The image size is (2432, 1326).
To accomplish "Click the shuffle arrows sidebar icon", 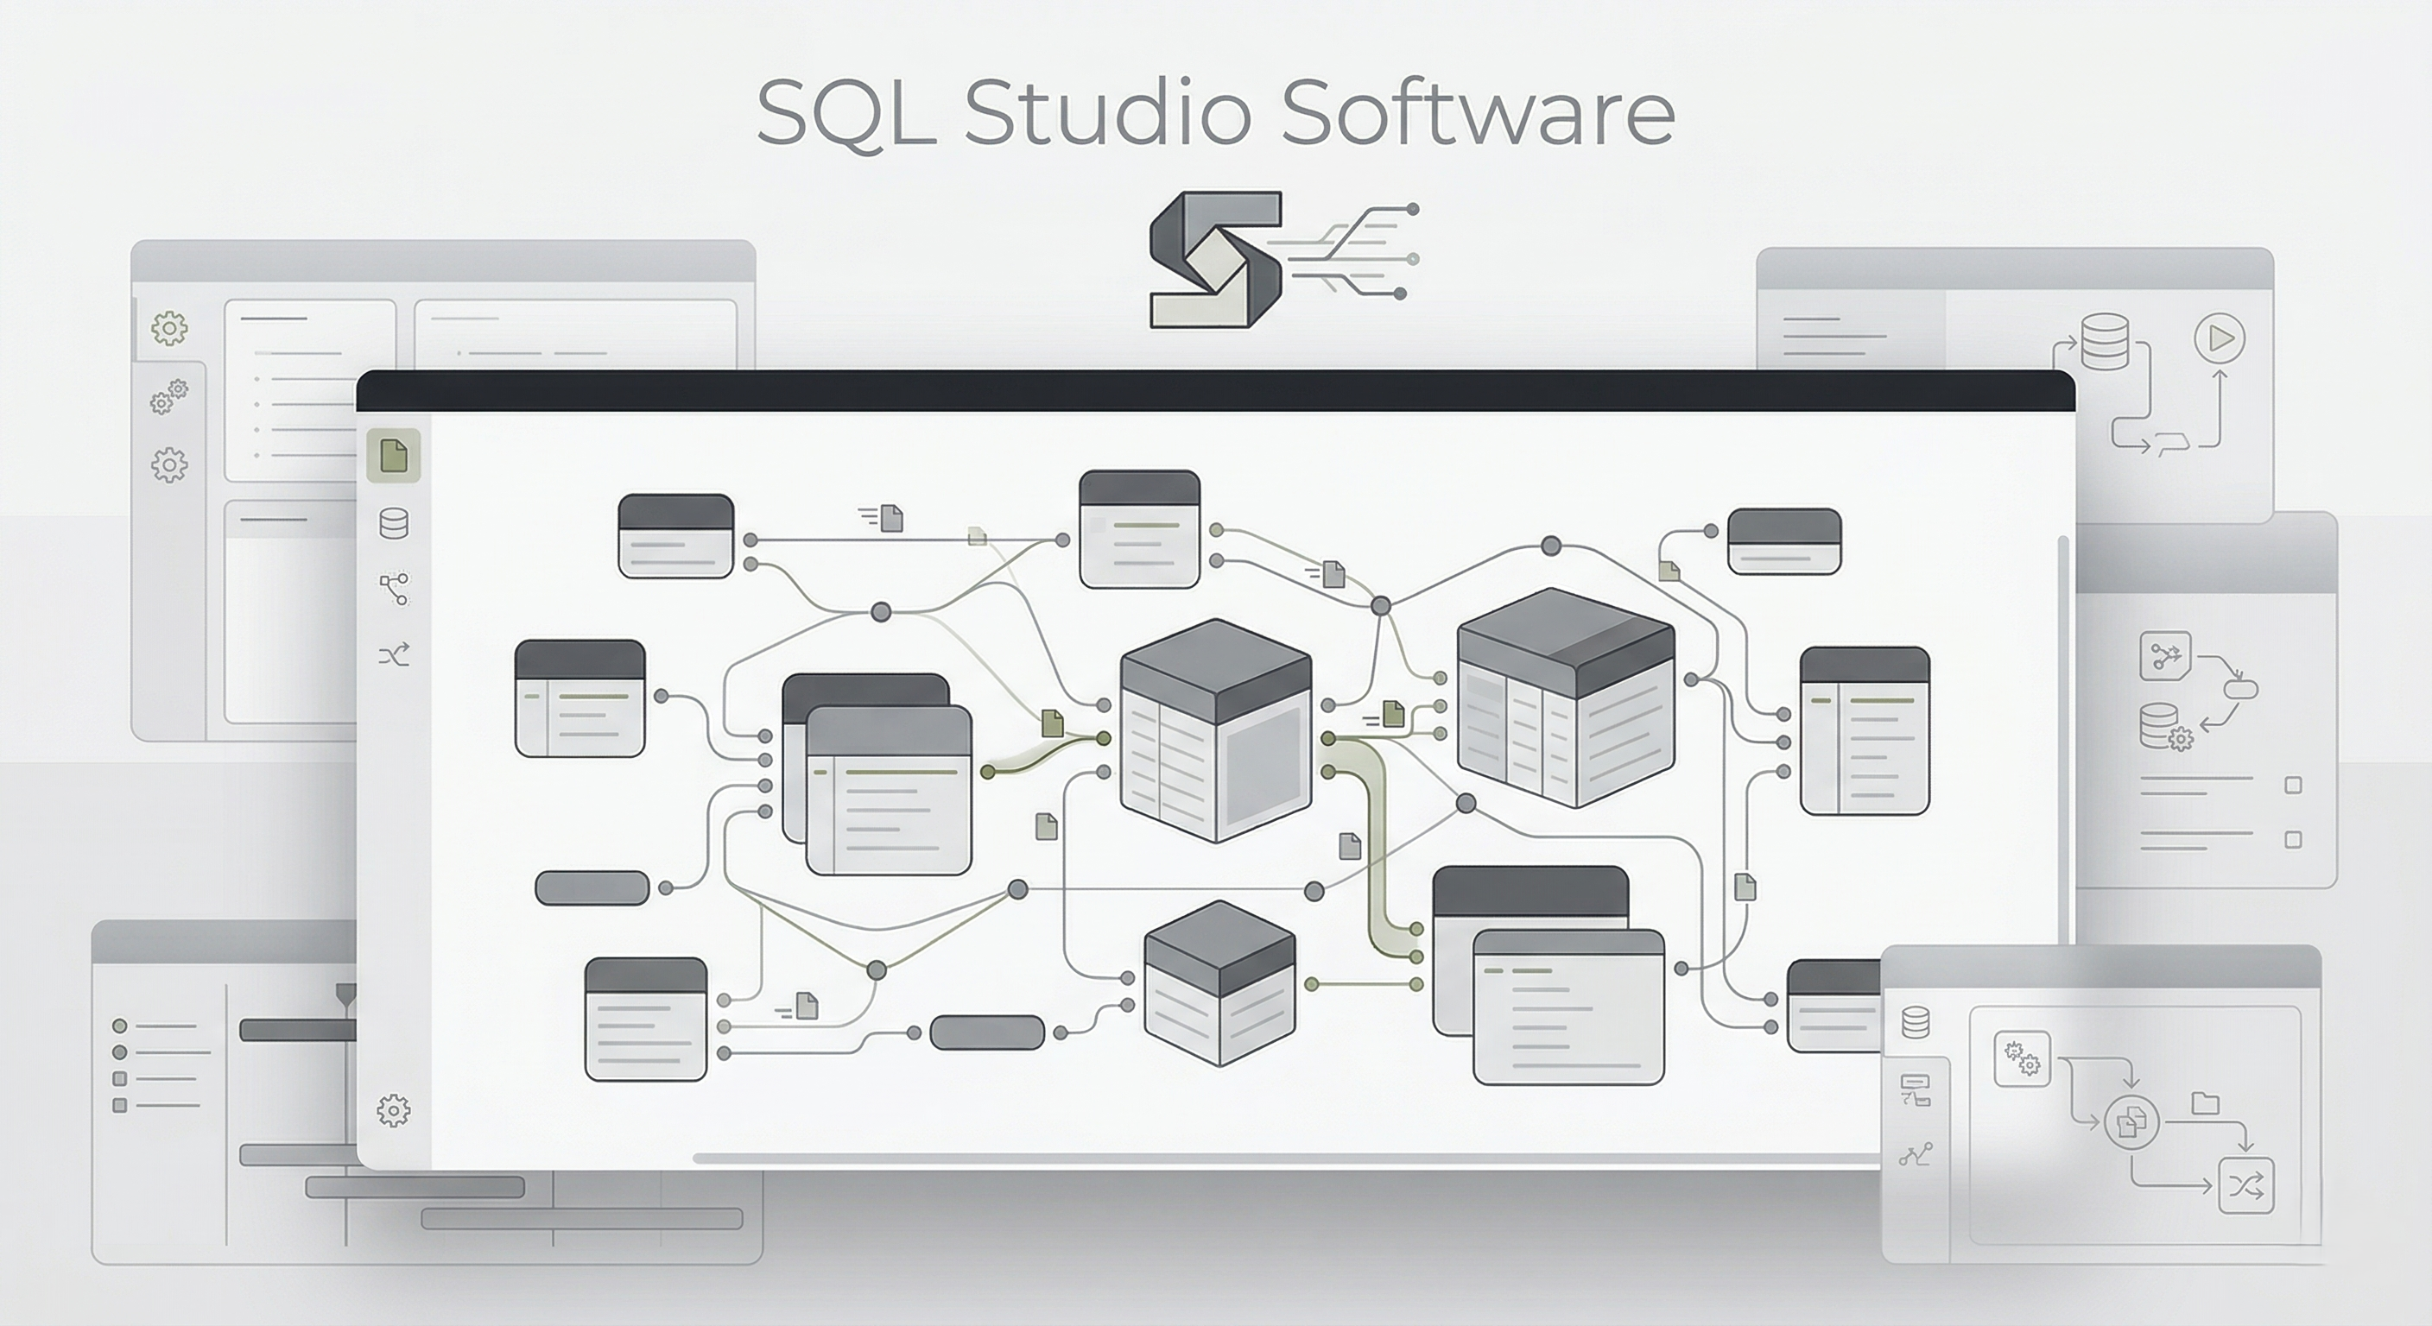I will [x=394, y=655].
